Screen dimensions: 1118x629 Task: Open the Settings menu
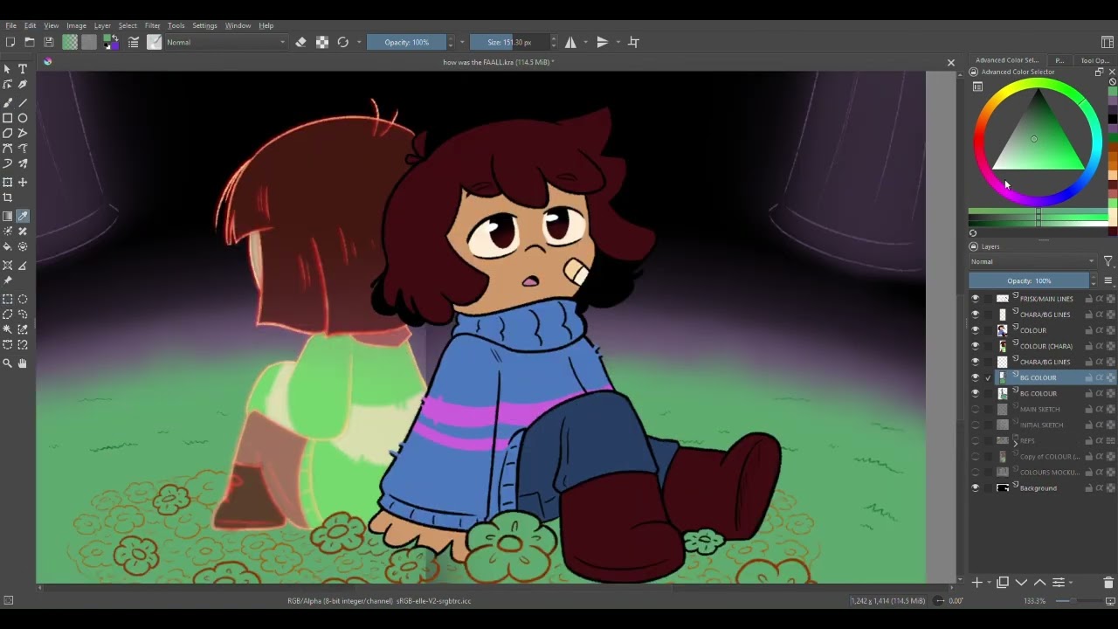pos(204,25)
